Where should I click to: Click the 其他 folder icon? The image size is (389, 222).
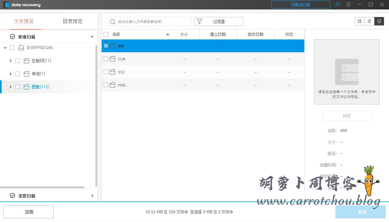tap(26, 74)
